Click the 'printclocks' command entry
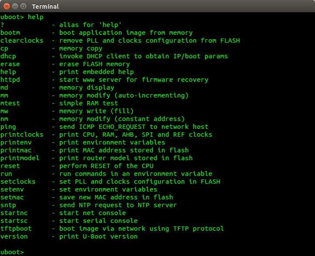 tap(22, 135)
